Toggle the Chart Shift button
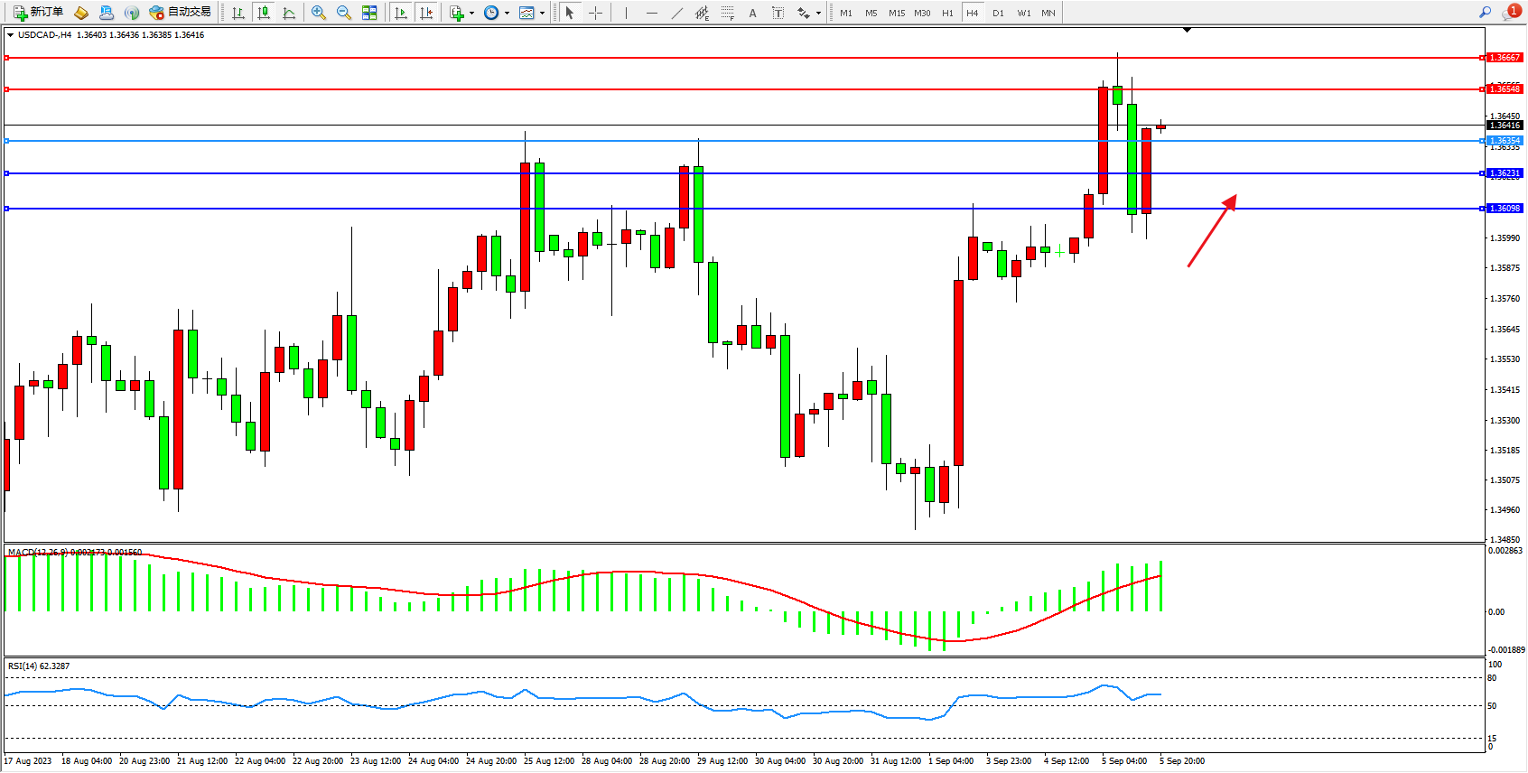Viewport: 1528px width, 773px height. point(426,13)
